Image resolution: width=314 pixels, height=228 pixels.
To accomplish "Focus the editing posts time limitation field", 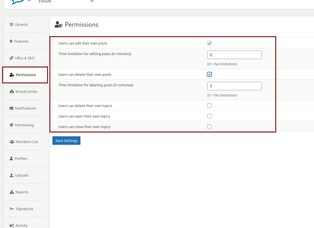I will [234, 55].
